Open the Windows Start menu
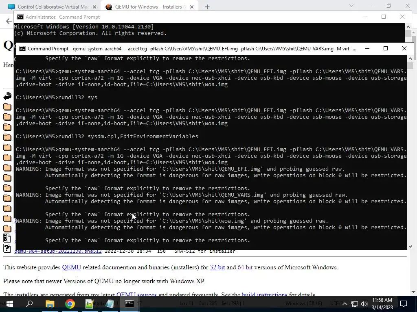Viewport: 417px width, 312px height. 10,303
